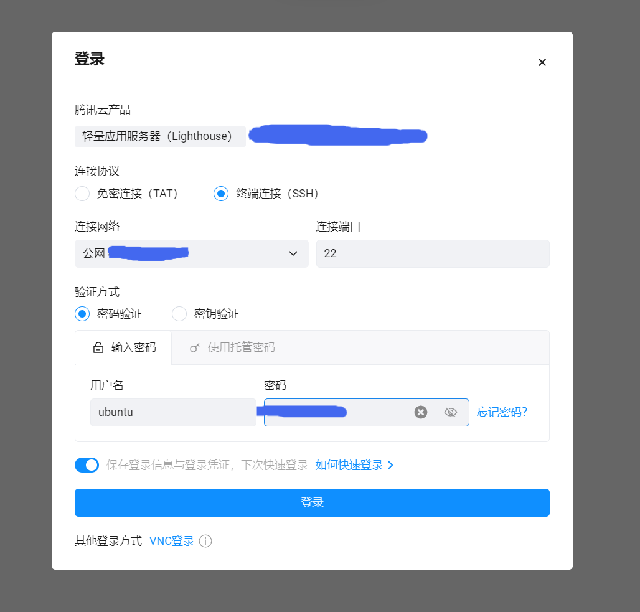The image size is (640, 612).
Task: Click the 用户名 field containing ubuntu
Action: point(173,412)
